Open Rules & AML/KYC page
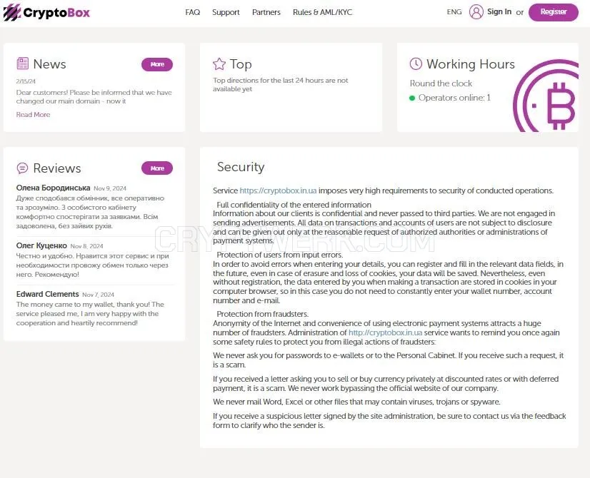 322,12
